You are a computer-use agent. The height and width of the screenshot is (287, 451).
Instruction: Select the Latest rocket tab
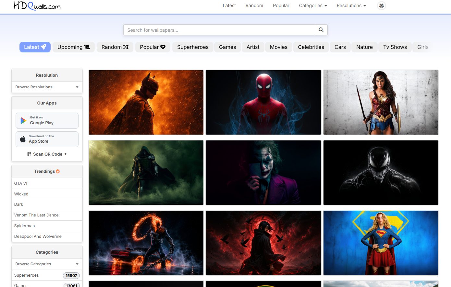tap(35, 47)
